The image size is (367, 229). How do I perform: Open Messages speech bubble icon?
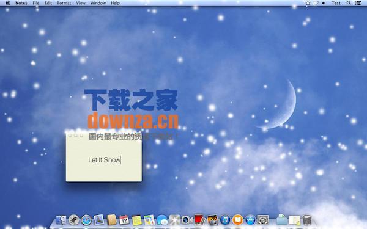(162, 220)
